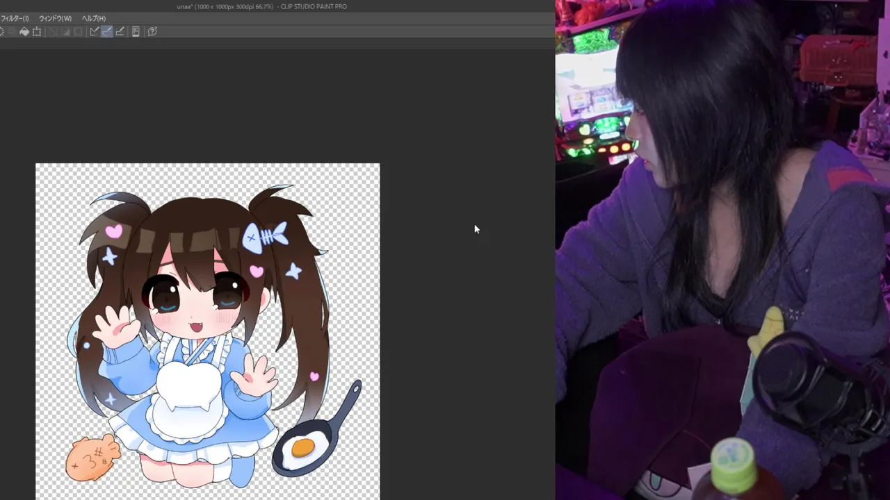Click the smartphone-shaped command bar icon
890x500 pixels.
tap(136, 31)
